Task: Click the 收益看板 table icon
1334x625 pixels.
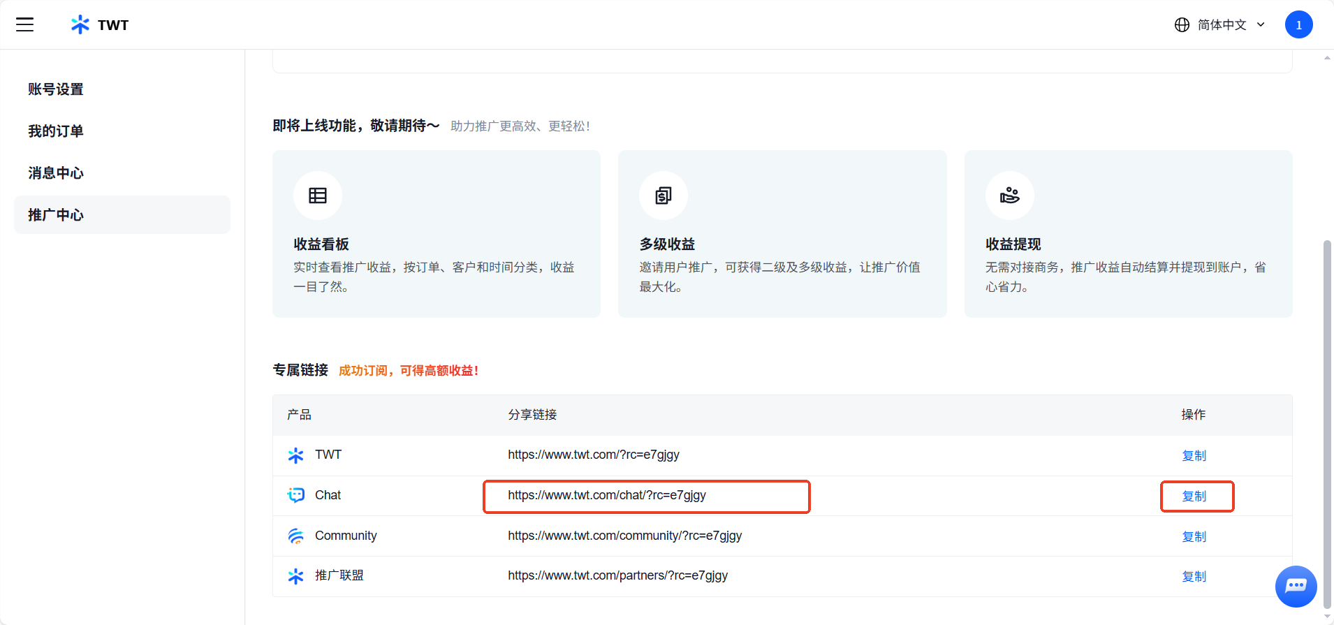Action: [x=318, y=196]
